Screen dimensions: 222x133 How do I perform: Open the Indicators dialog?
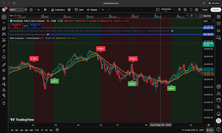coord(58,10)
